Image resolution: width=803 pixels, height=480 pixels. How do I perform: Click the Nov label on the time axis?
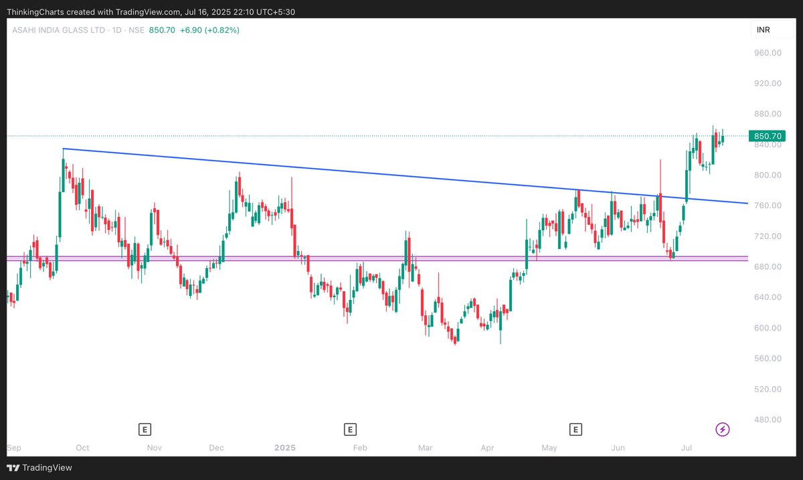click(x=154, y=448)
